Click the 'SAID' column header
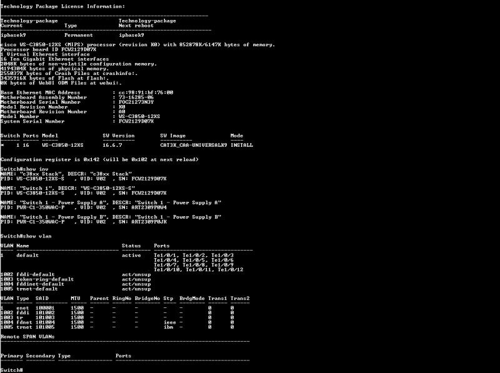Viewport: 500px width, 373px height. pos(42,298)
